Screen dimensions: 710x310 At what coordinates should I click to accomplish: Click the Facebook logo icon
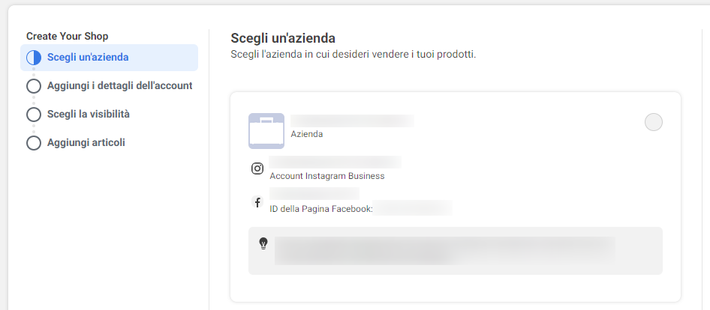tap(257, 202)
